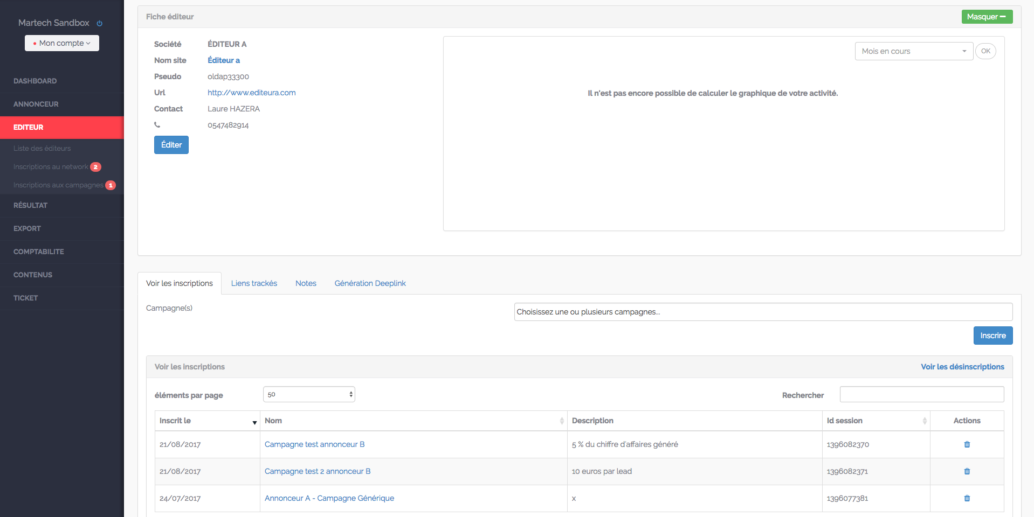
Task: Sort table by Nom column arrows
Action: pyautogui.click(x=562, y=421)
